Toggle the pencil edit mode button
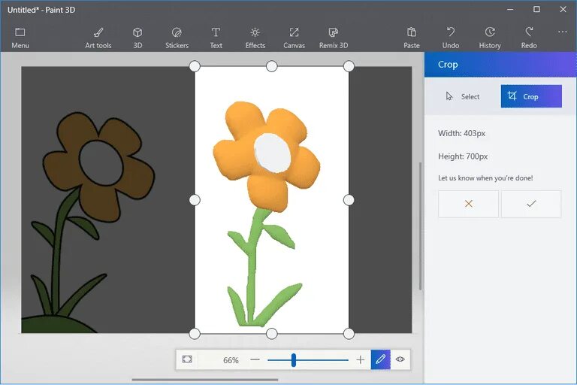Viewport: 577px width, 385px height. 380,359
